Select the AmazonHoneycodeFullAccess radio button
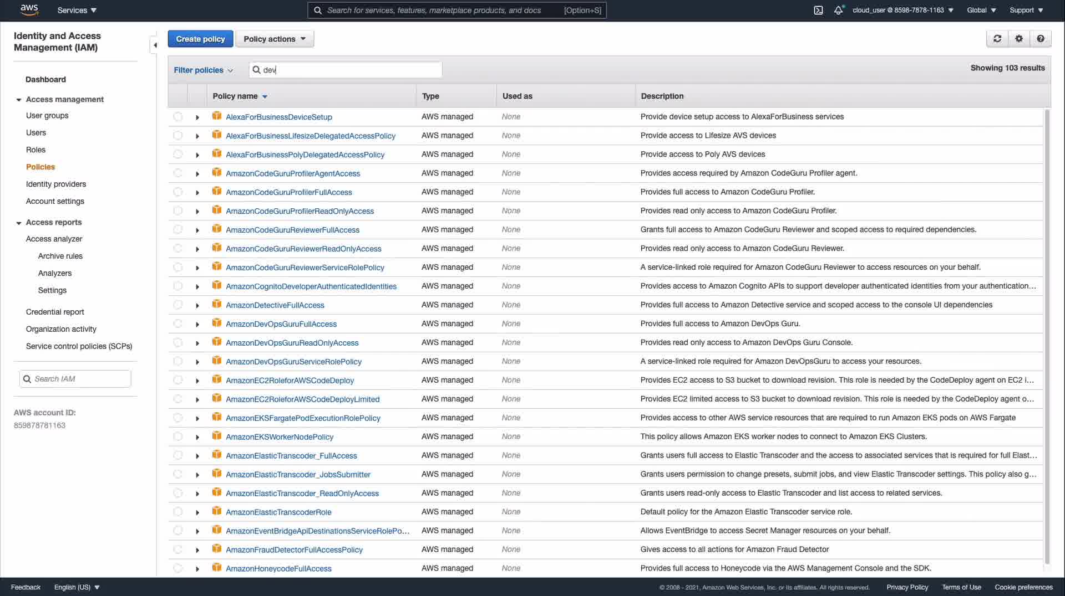1065x596 pixels. pos(177,568)
